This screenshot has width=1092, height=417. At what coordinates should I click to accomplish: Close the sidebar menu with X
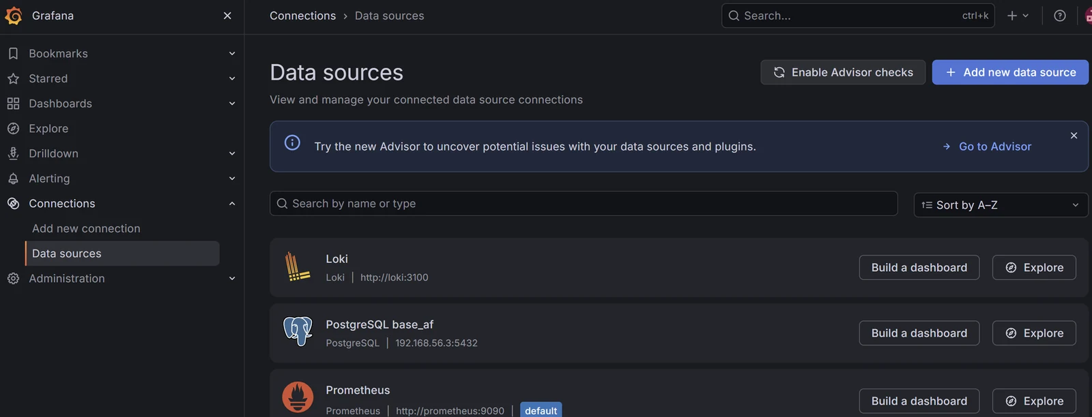(227, 16)
